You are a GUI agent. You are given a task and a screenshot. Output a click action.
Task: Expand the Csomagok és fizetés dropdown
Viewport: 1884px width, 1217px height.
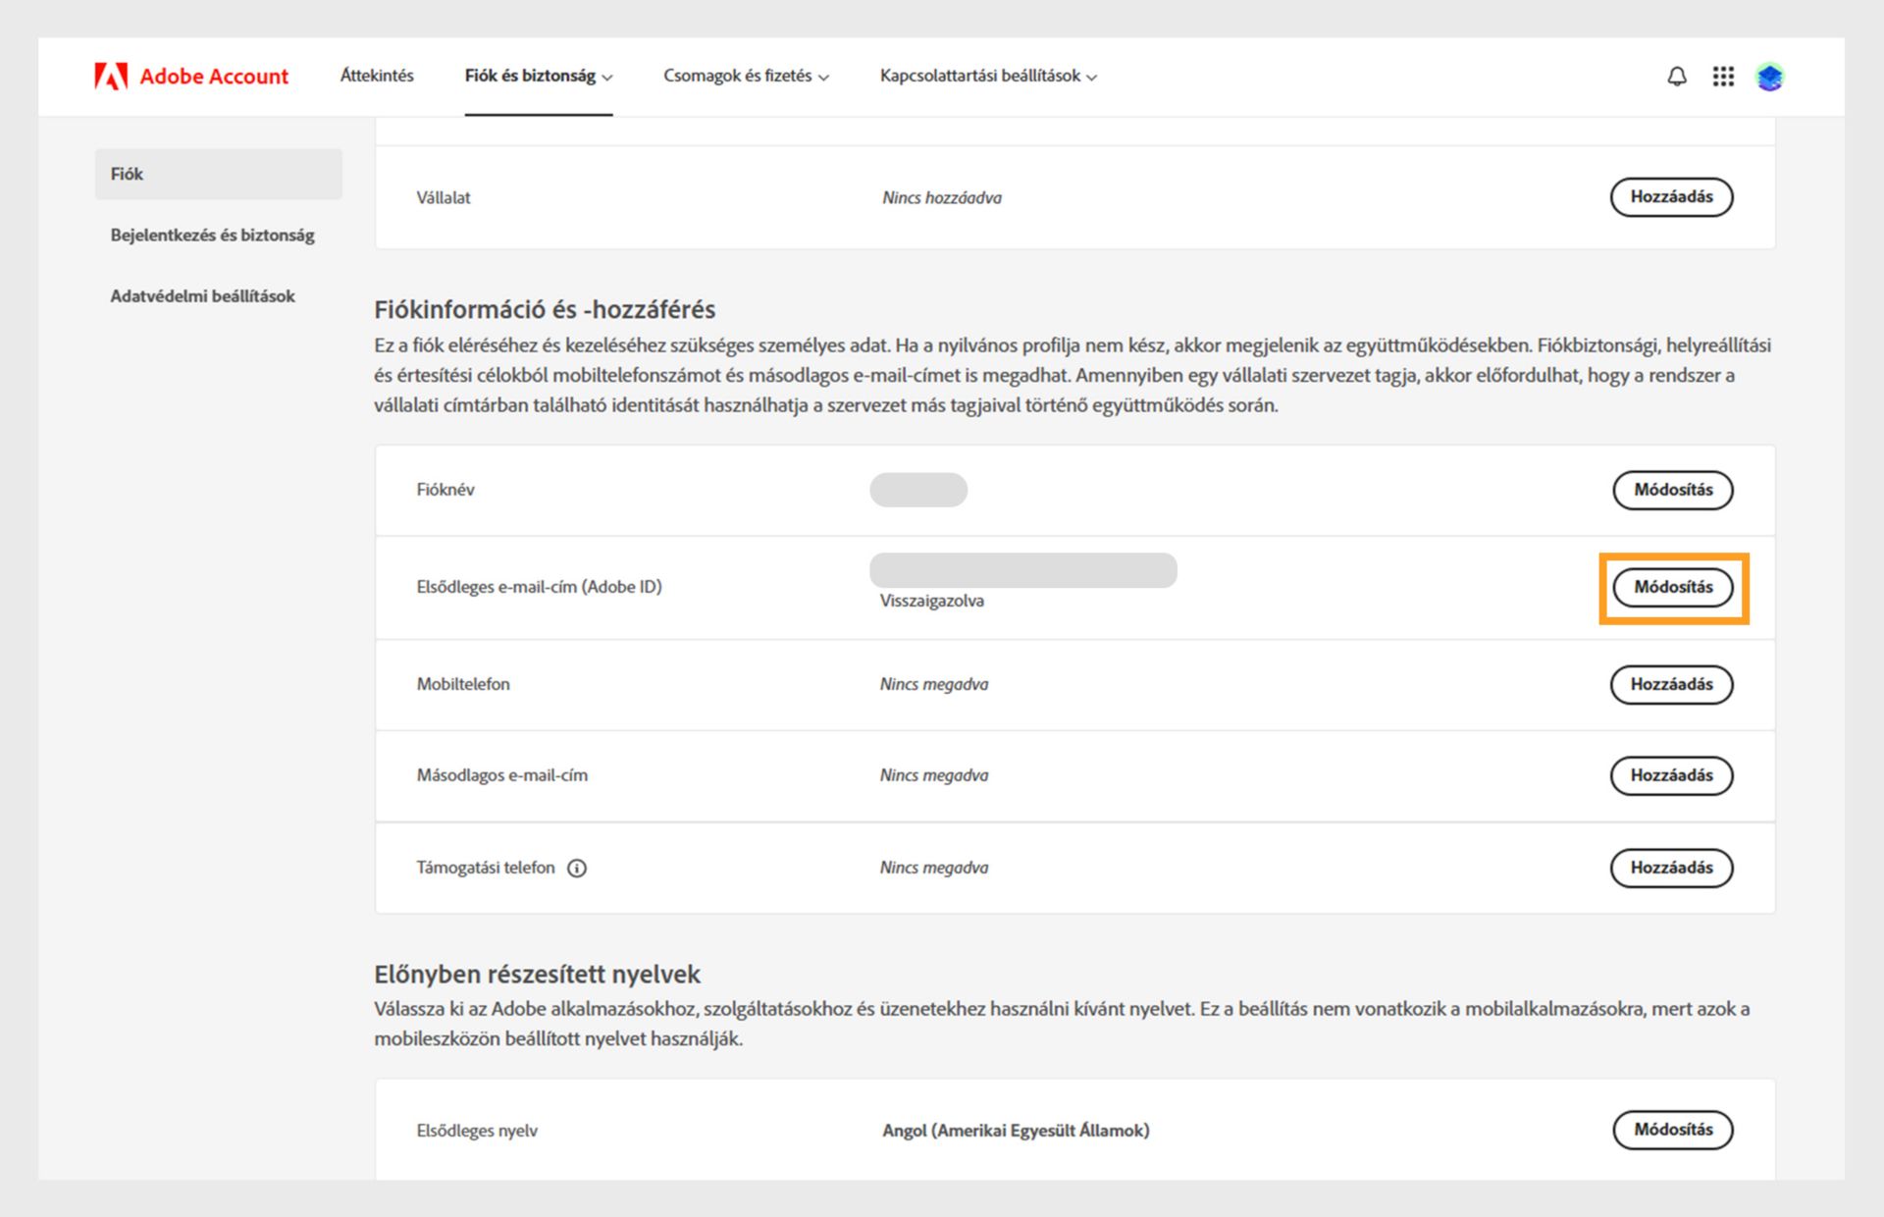click(x=746, y=77)
